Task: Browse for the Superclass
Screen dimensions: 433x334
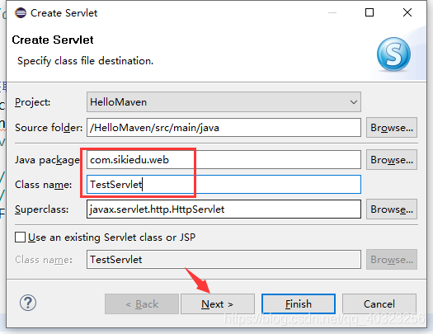Action: click(392, 209)
